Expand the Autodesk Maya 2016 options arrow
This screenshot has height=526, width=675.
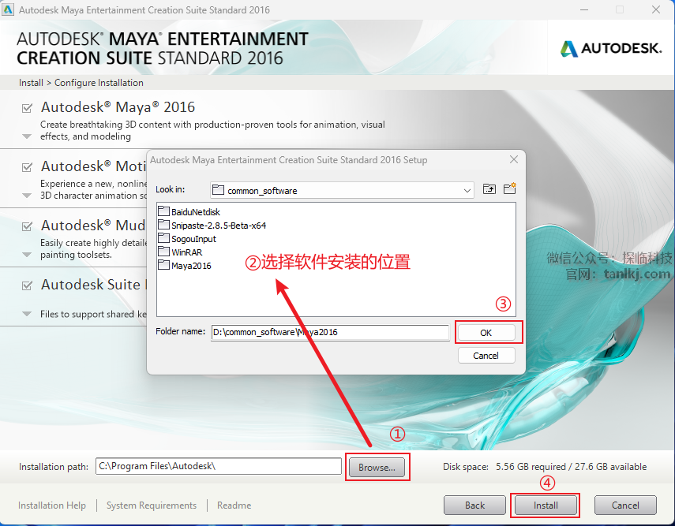27,136
